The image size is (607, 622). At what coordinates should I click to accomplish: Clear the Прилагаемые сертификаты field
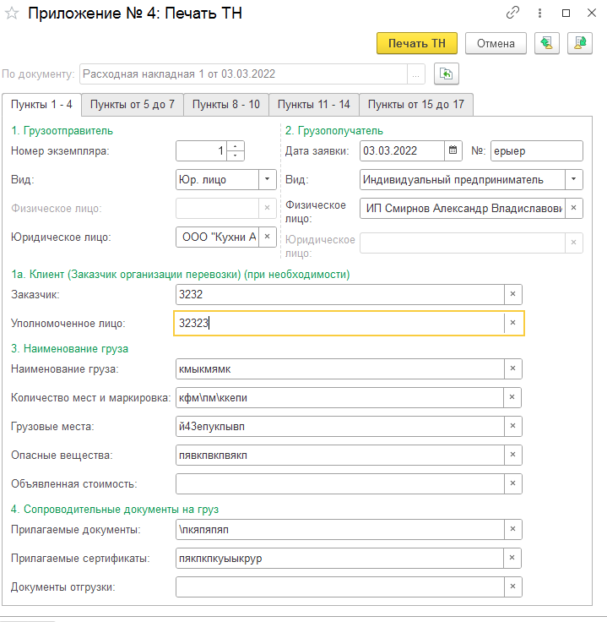(512, 558)
